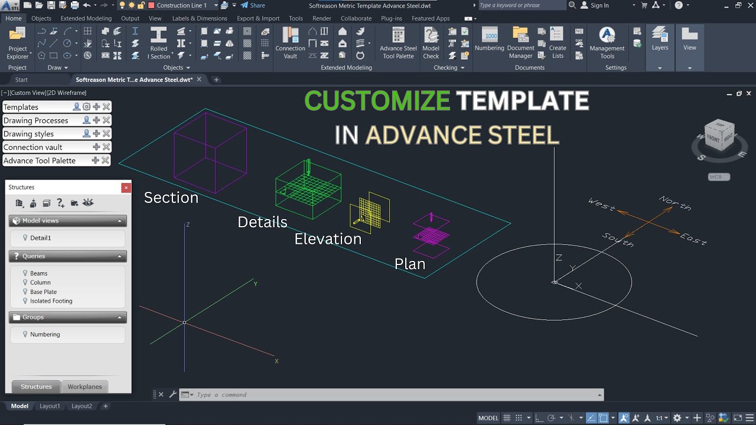Screen dimensions: 756x425
Task: Go to the Start file tab
Action: (x=21, y=80)
